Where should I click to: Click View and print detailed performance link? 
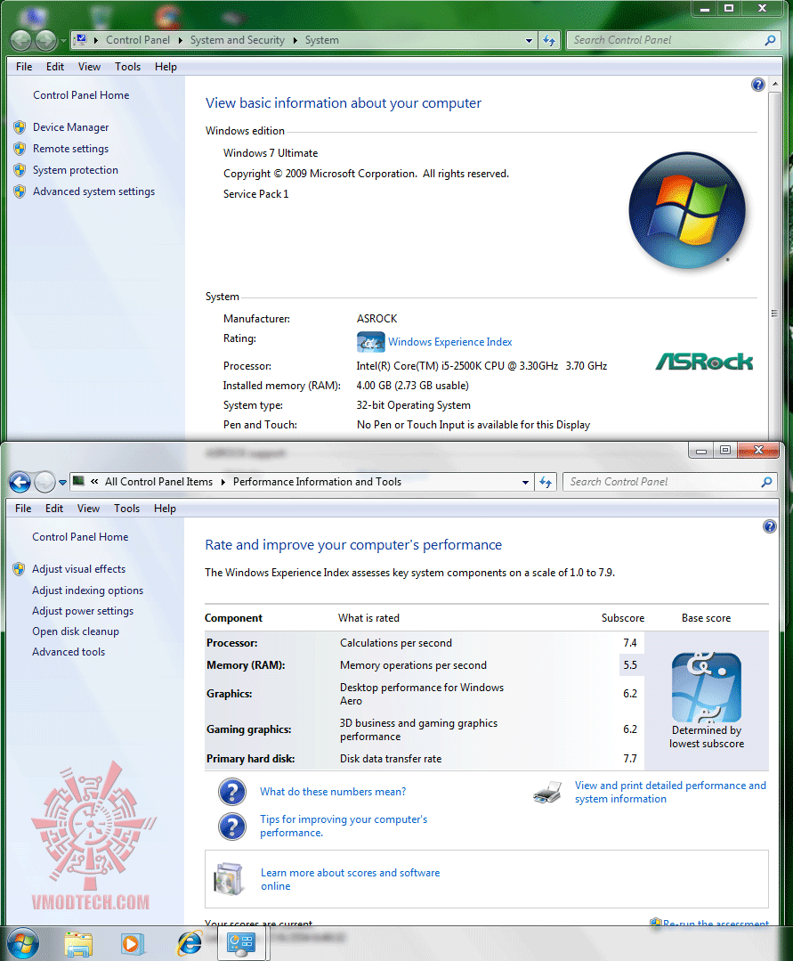click(x=670, y=793)
